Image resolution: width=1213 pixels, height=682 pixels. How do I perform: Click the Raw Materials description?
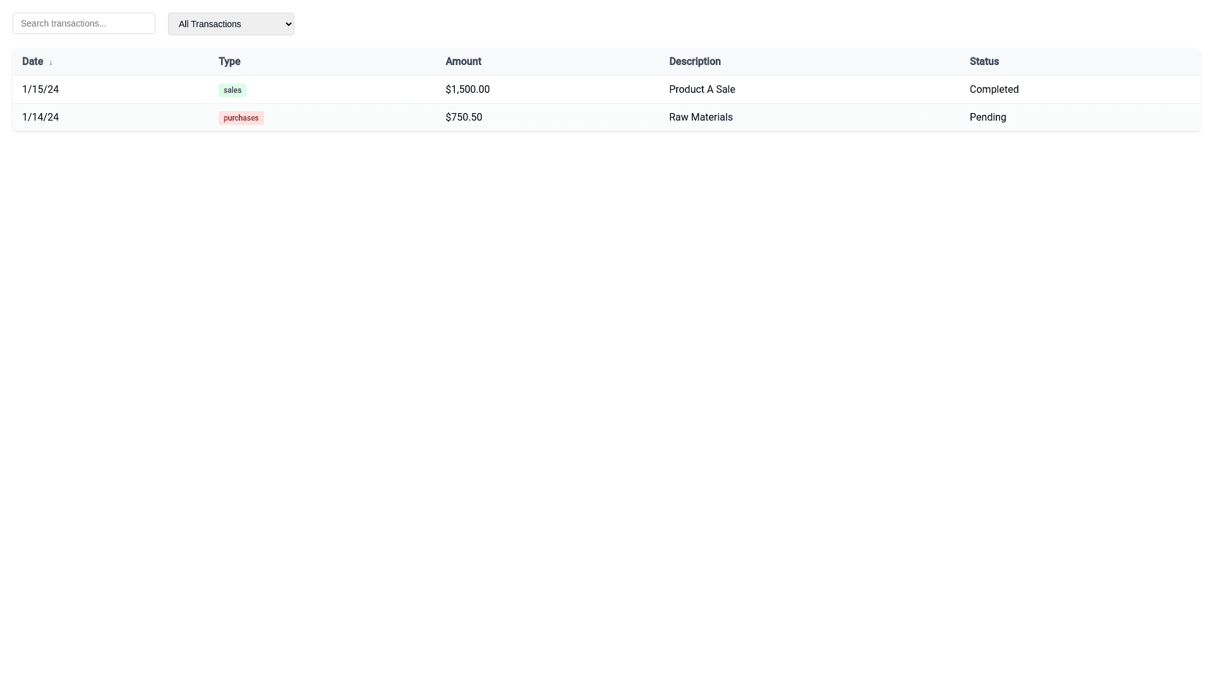point(701,117)
